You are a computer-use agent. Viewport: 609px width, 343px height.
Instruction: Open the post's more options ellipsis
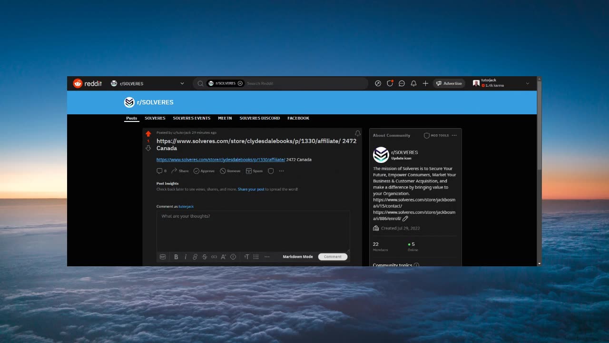click(x=282, y=171)
